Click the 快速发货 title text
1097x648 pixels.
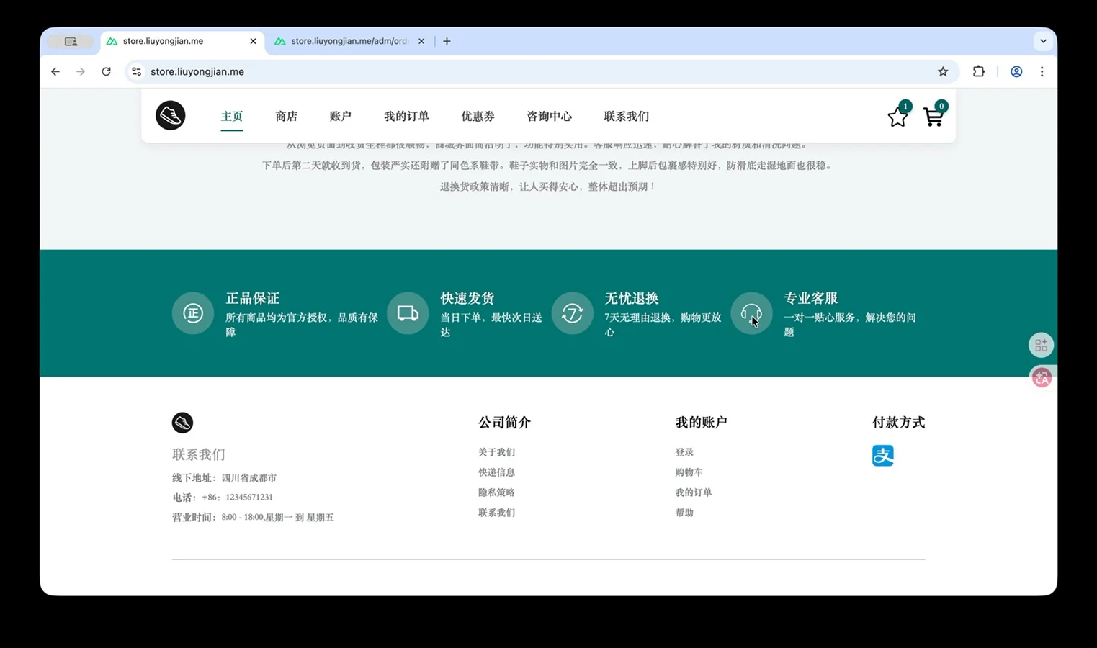[467, 298]
